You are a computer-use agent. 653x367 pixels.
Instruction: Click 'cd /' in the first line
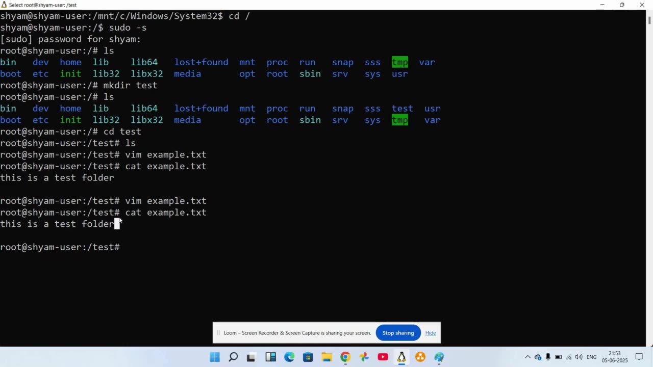[x=239, y=16]
